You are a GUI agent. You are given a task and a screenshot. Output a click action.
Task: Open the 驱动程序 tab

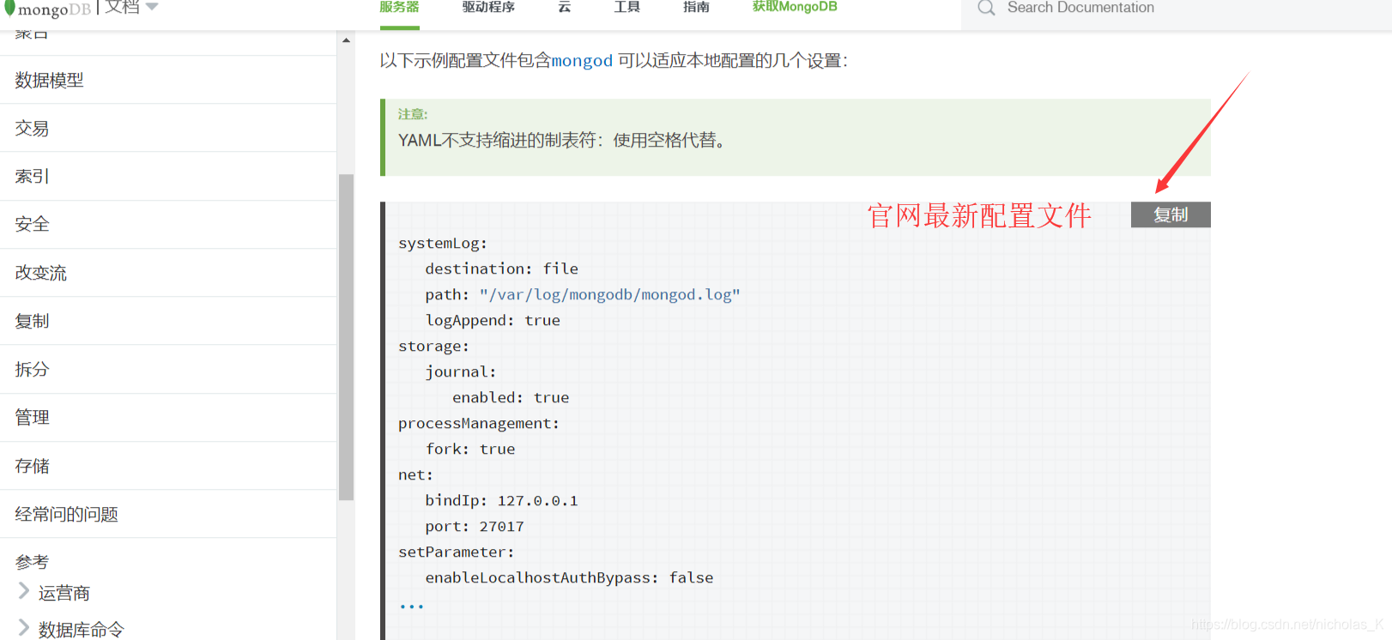[x=488, y=7]
